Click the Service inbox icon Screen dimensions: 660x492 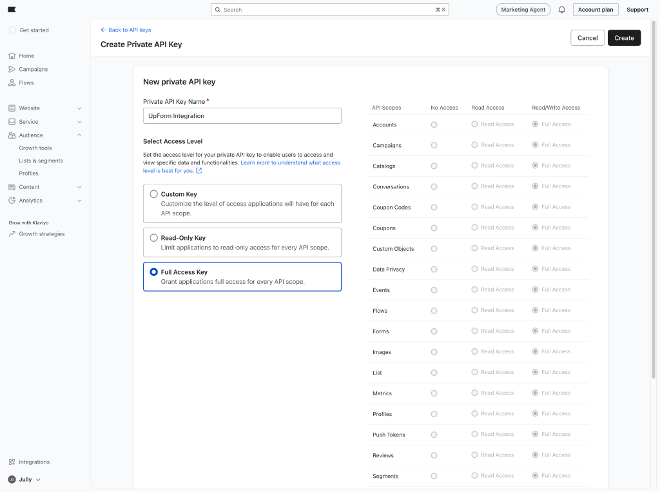(12, 122)
